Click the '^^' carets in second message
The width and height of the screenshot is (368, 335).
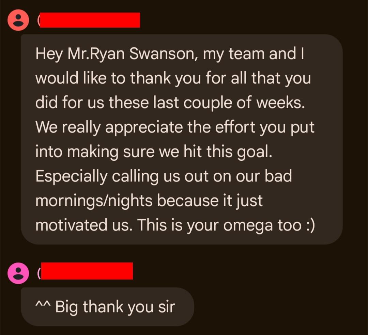point(43,304)
